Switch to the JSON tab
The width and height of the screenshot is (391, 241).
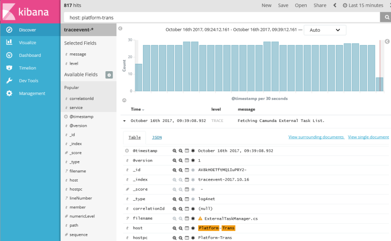(x=156, y=137)
